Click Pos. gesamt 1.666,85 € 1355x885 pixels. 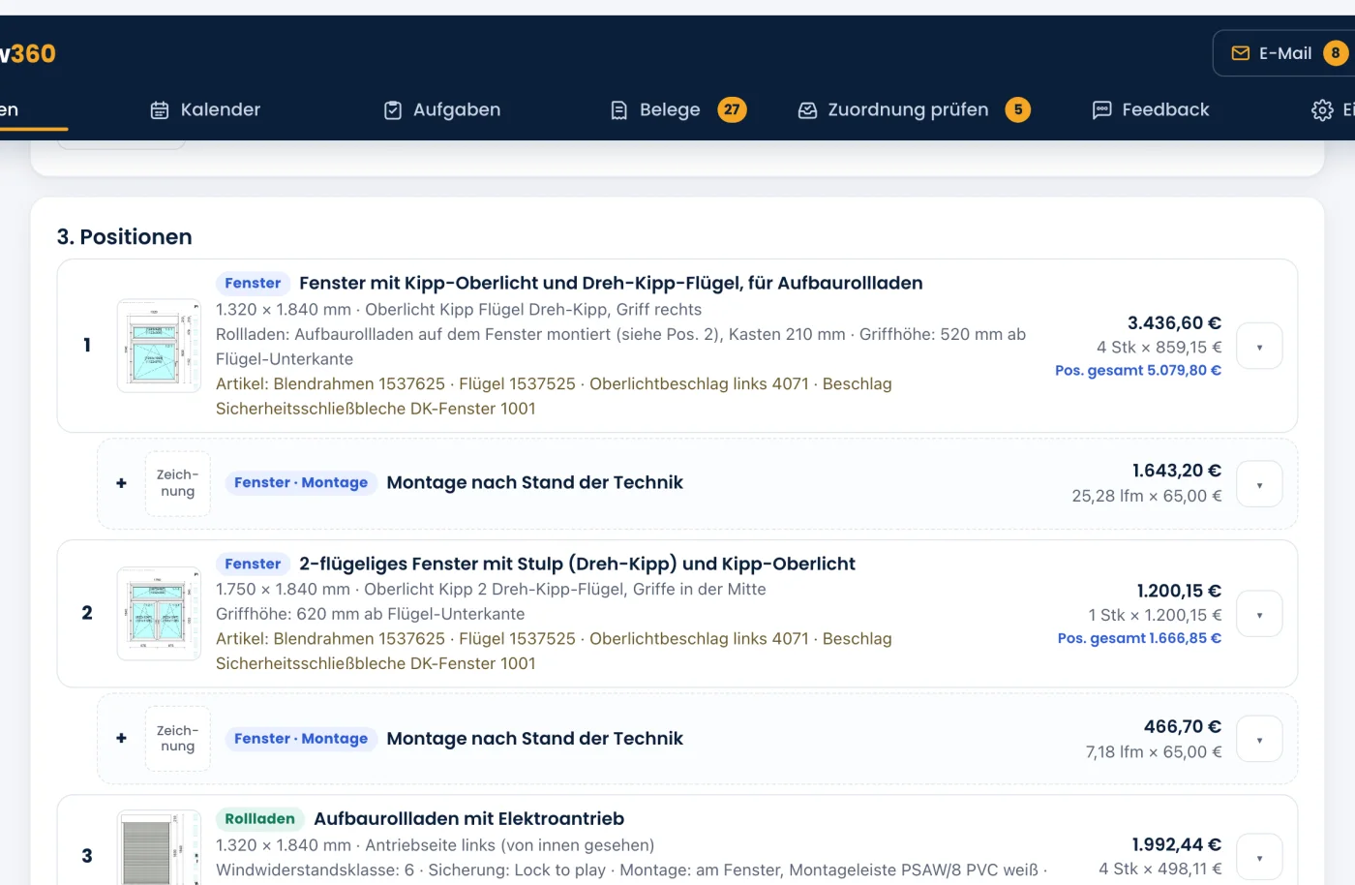tap(1139, 638)
